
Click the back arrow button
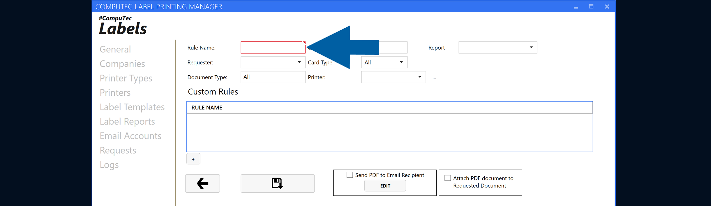[202, 183]
